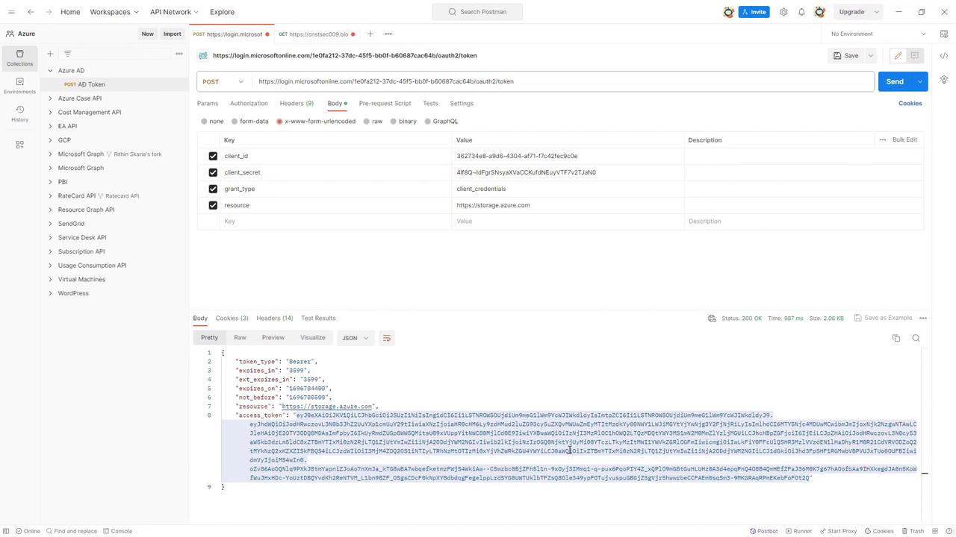Screen dimensions: 956x537
Task: Click the Search Postman box
Action: point(477,12)
